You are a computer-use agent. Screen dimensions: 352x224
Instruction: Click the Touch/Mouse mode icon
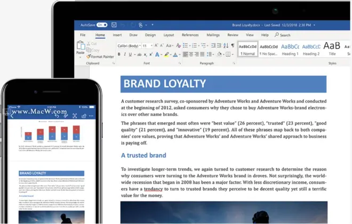pos(140,25)
